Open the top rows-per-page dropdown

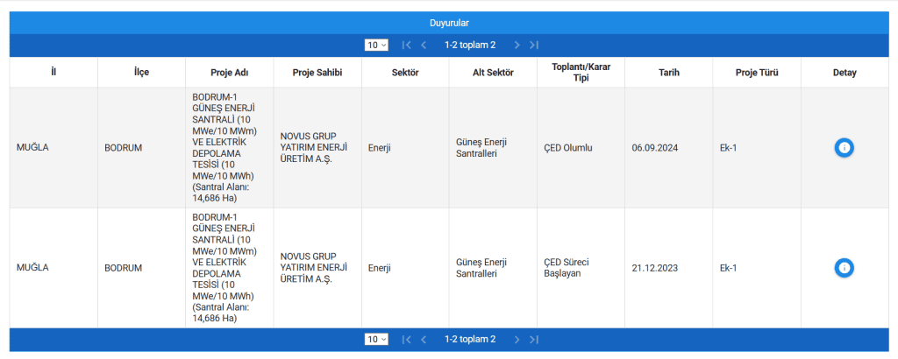click(x=376, y=45)
